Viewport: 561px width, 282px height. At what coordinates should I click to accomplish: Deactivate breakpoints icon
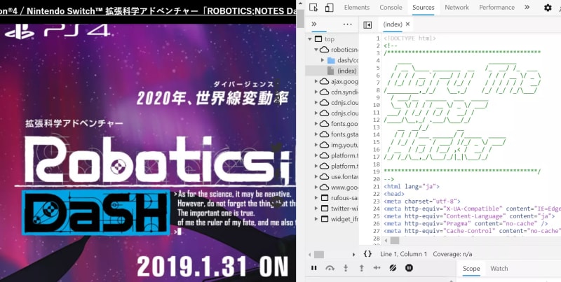393,268
